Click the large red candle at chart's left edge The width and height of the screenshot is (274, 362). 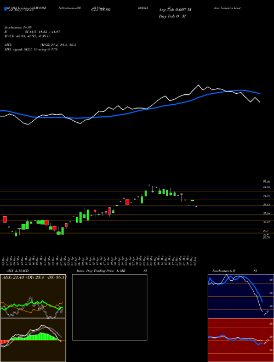pos(4,219)
